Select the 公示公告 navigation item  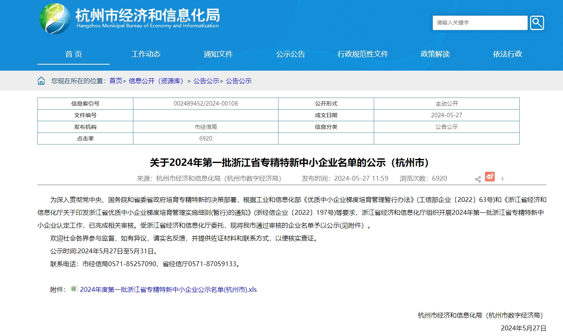[291, 54]
